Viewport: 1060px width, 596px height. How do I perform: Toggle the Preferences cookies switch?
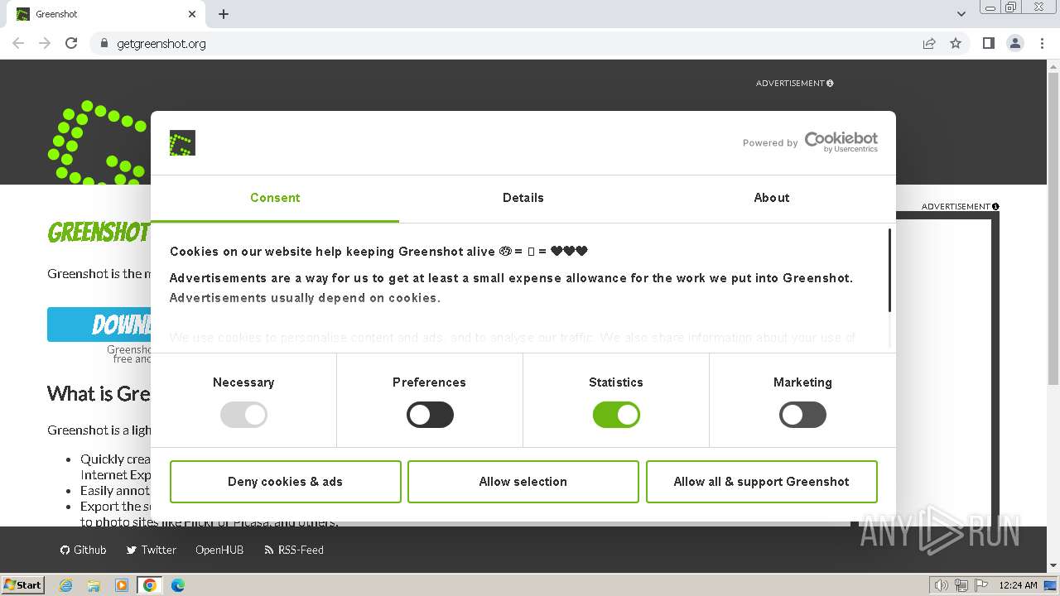(x=430, y=415)
